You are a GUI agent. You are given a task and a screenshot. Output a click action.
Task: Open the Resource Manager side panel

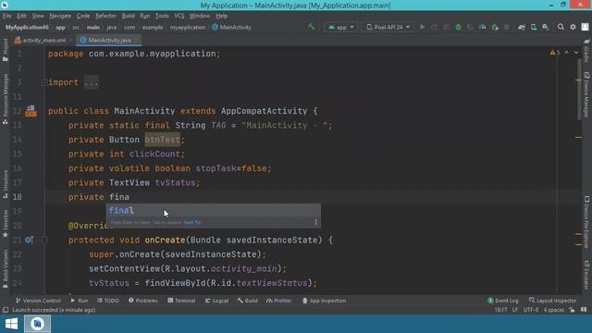pyautogui.click(x=5, y=99)
